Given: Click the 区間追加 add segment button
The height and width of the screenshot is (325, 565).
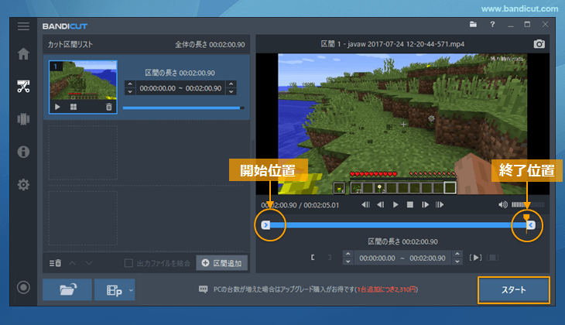Looking at the screenshot, I should coord(221,263).
